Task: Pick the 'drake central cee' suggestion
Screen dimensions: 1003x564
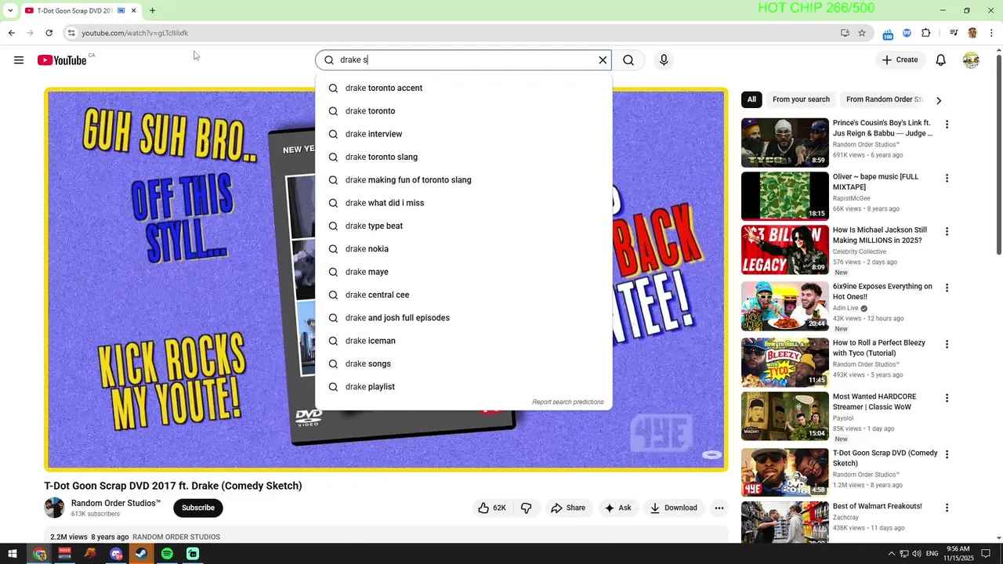Action: pyautogui.click(x=464, y=295)
